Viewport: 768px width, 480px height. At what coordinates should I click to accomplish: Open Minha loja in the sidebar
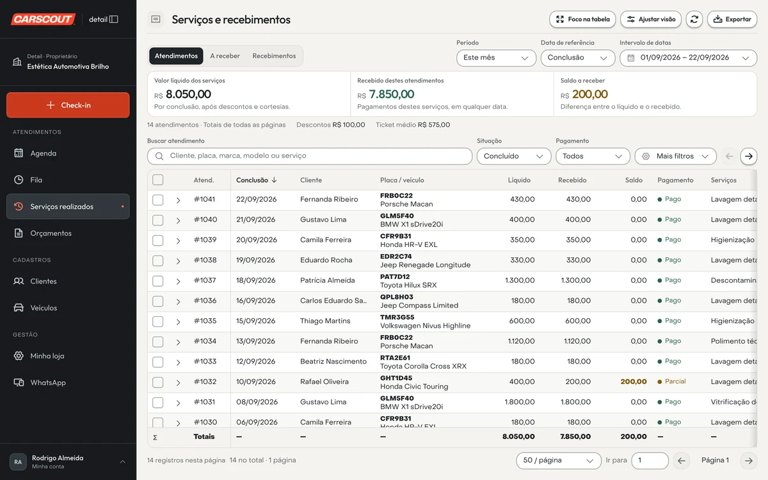click(68, 356)
